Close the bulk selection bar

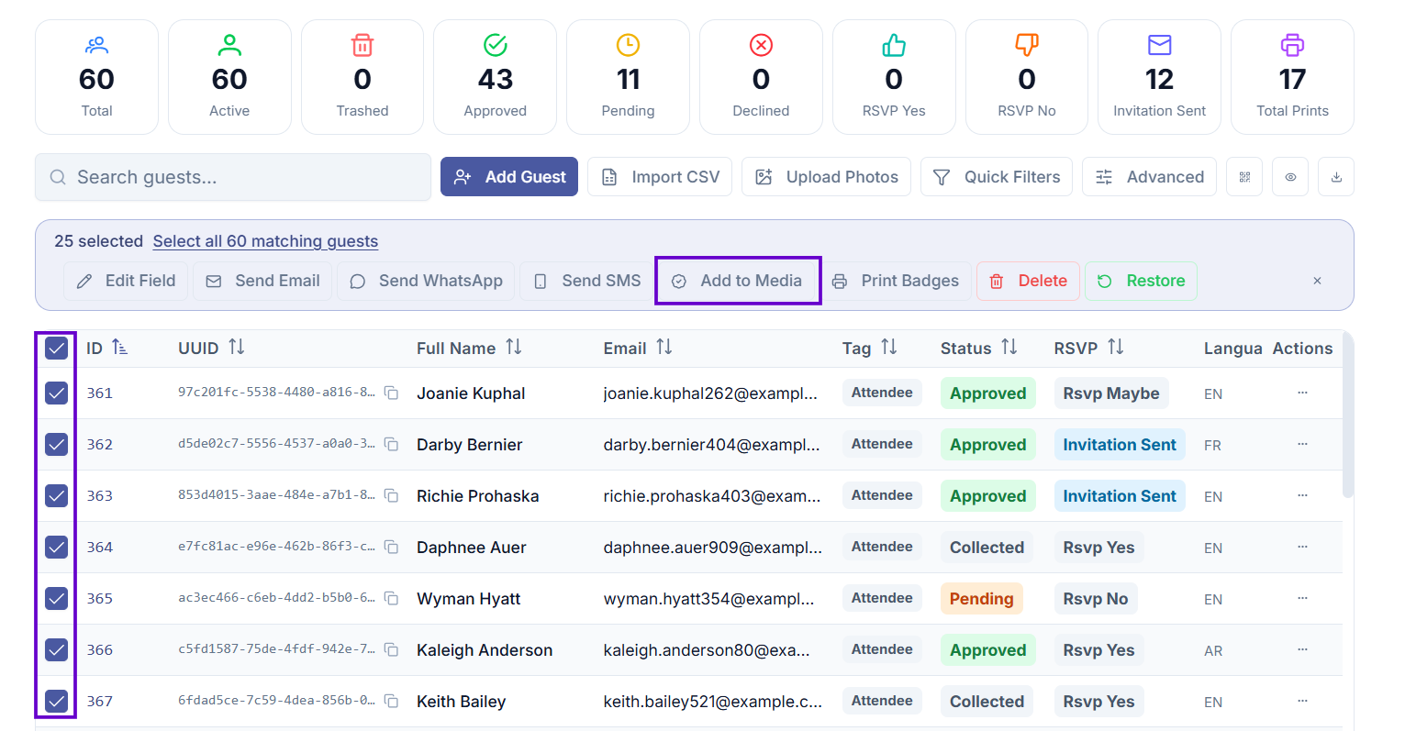click(x=1317, y=281)
